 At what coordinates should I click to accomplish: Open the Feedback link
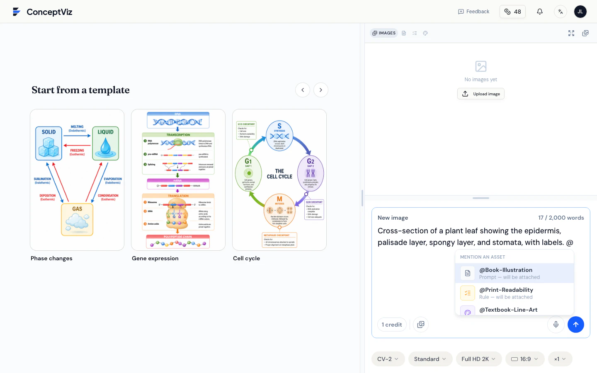tap(474, 12)
